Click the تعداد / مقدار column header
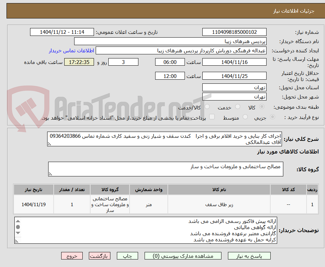This screenshot has height=267, width=325. pos(72,190)
